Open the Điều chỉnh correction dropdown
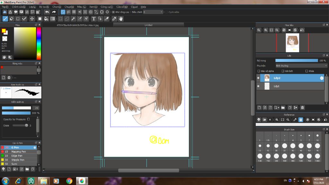This screenshot has height=185, width=329. click(153, 12)
